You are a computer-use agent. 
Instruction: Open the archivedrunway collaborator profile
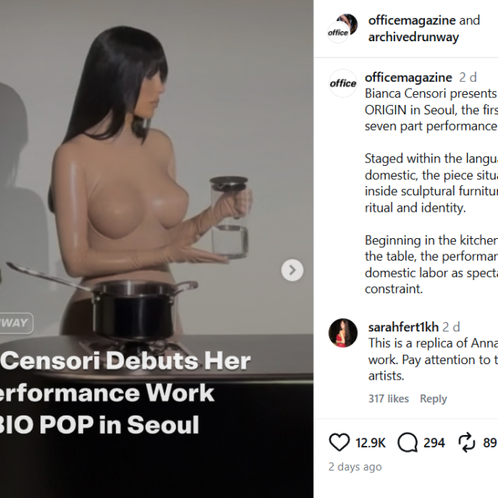click(x=413, y=37)
